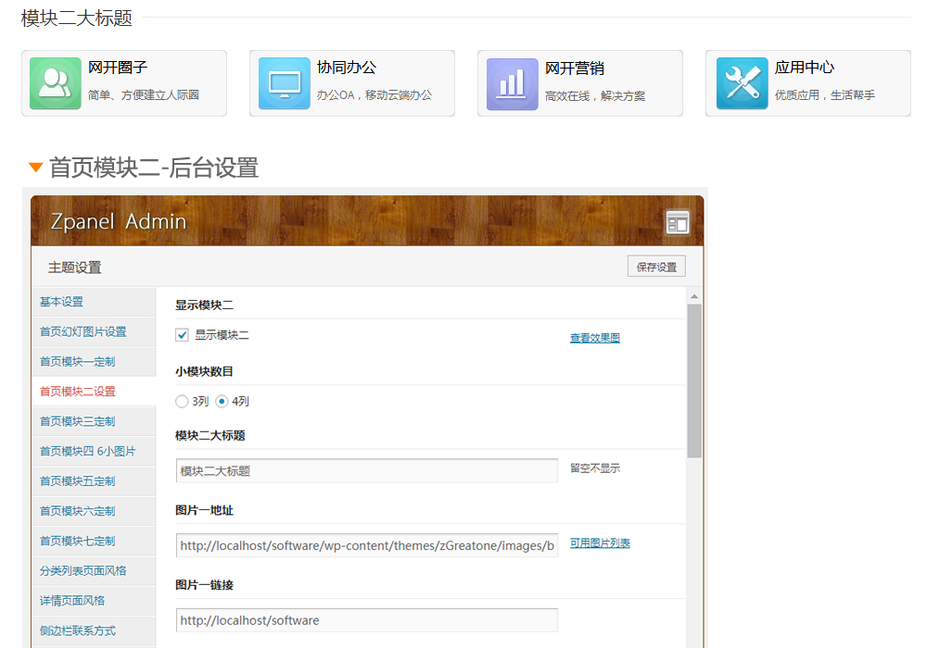Click the 优质应用,生活帮手 subtitle
Viewport: 927px width, 648px height.
point(825,95)
